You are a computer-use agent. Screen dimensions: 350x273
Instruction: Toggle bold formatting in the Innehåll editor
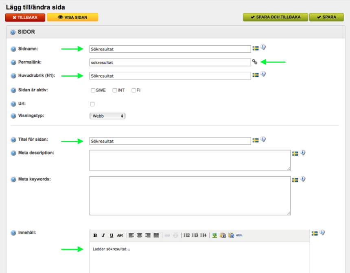(x=95, y=235)
